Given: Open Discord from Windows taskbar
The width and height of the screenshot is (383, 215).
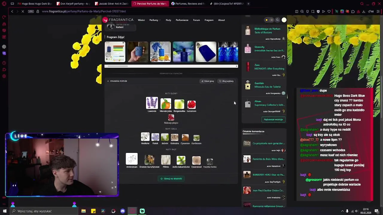Looking at the screenshot, I should (x=123, y=211).
